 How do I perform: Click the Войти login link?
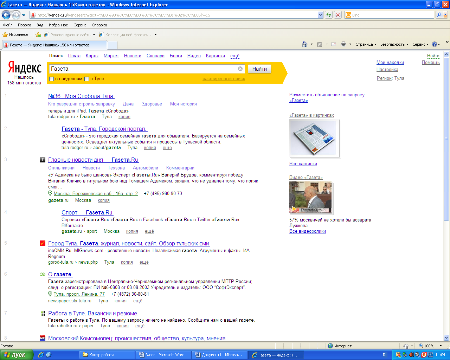click(433, 56)
